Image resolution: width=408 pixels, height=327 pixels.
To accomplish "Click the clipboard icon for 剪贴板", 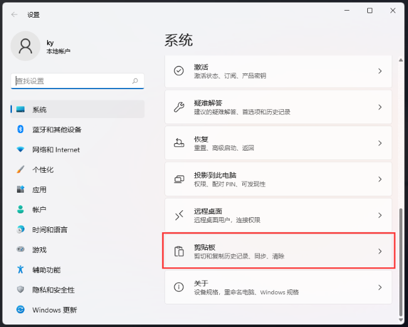I will click(179, 251).
